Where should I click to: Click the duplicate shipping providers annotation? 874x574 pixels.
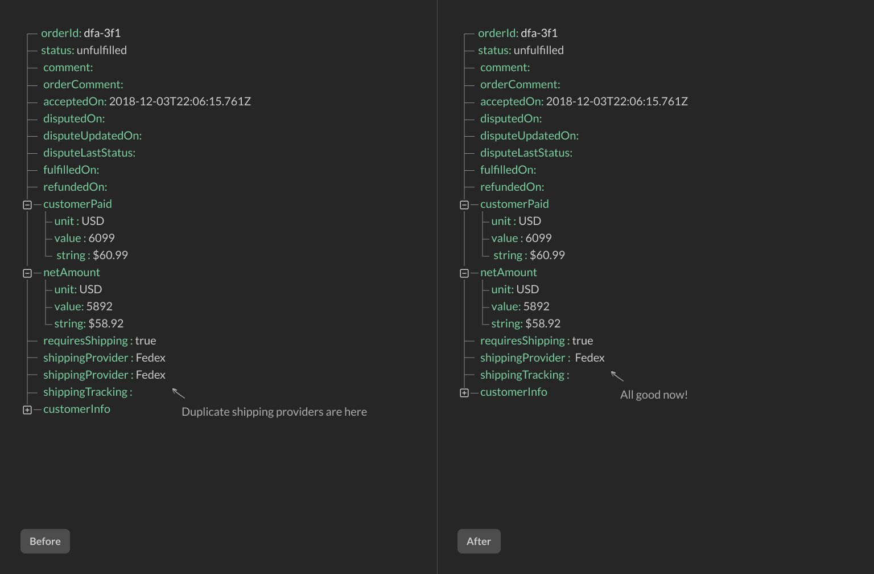[x=274, y=412]
